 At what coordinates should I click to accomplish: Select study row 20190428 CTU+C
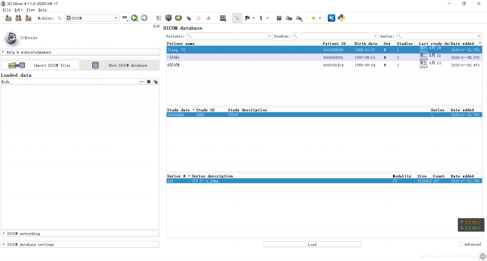[x=324, y=115]
